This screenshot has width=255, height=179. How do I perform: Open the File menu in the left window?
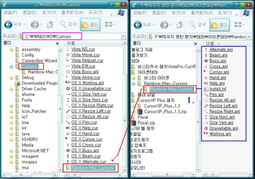11,12
